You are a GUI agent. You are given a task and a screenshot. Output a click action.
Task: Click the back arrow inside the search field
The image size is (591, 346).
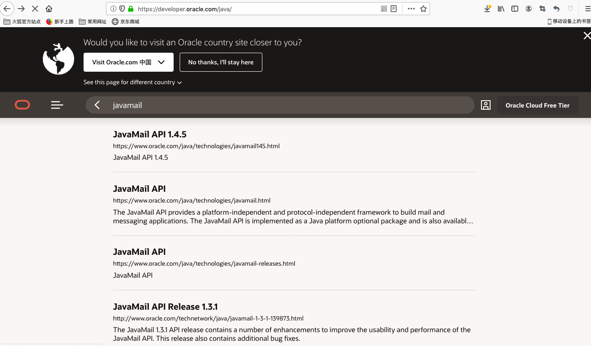click(97, 105)
